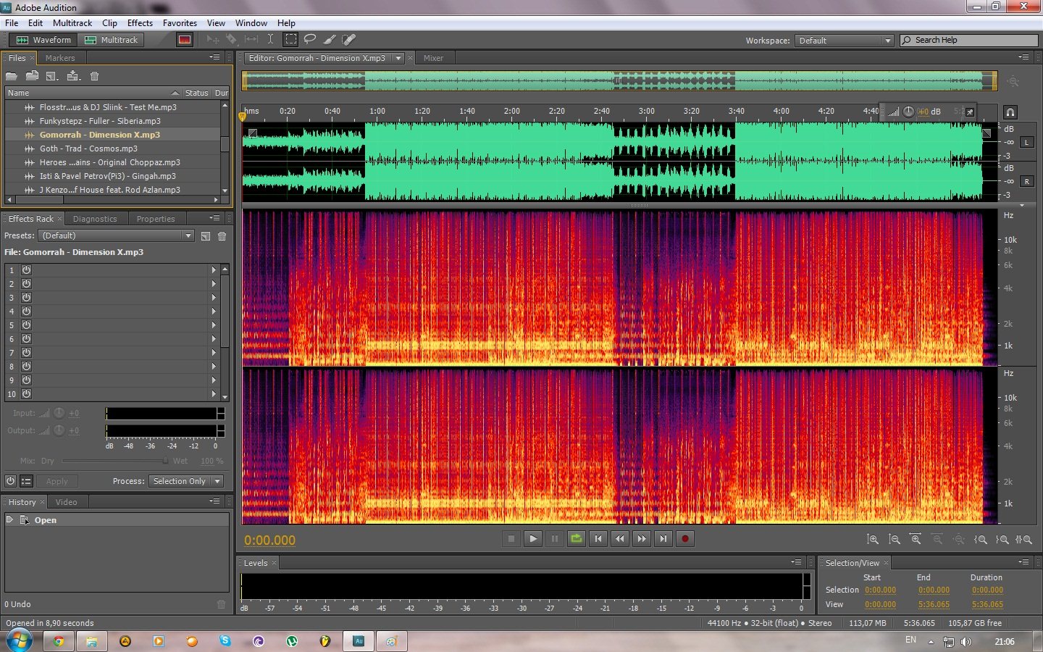The height and width of the screenshot is (652, 1043).
Task: Open the Presets dropdown
Action: pyautogui.click(x=117, y=235)
